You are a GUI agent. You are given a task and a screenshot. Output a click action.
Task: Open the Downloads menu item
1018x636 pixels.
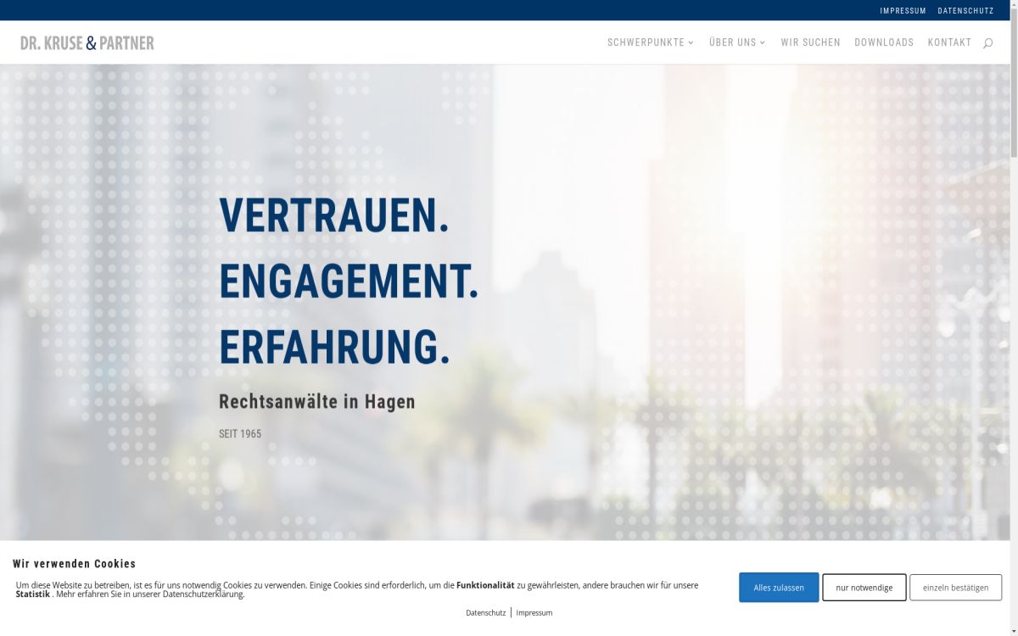pos(883,42)
